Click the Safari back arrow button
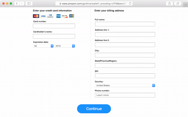 click(17, 3)
